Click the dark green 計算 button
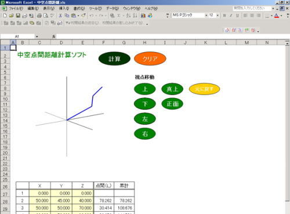The width and height of the screenshot is (290, 214). 114,59
